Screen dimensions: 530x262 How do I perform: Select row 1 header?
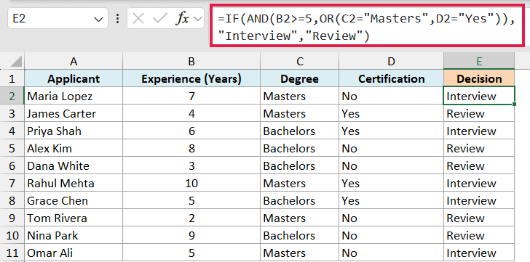point(12,78)
